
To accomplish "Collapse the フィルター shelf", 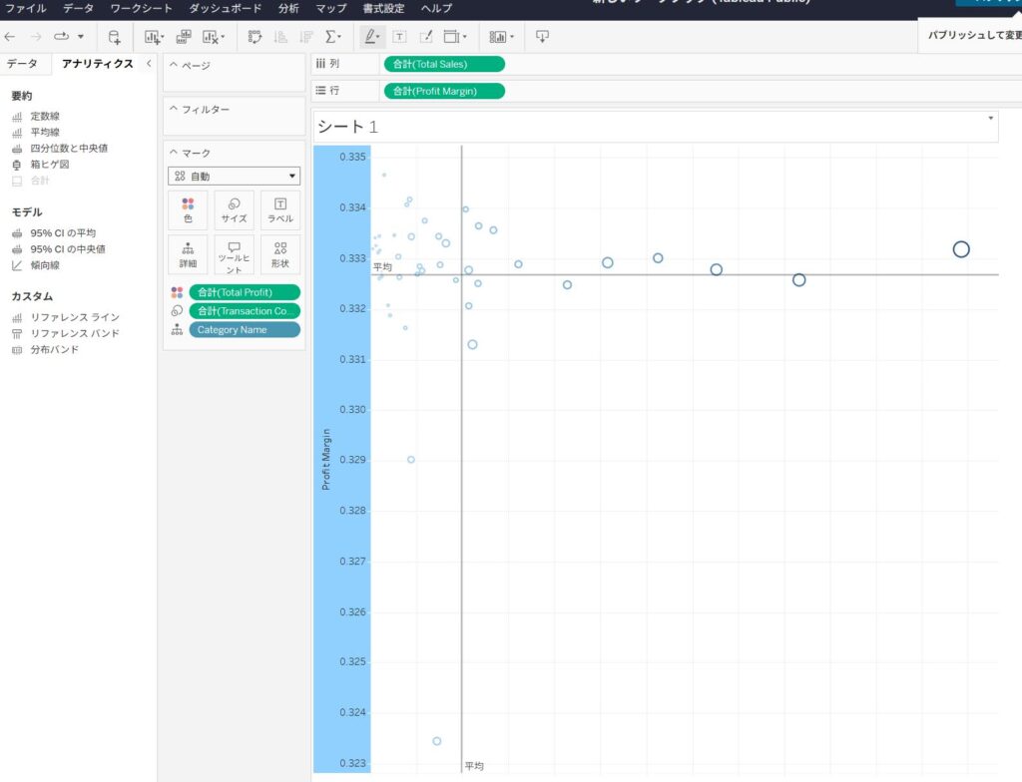I will pyautogui.click(x=174, y=109).
